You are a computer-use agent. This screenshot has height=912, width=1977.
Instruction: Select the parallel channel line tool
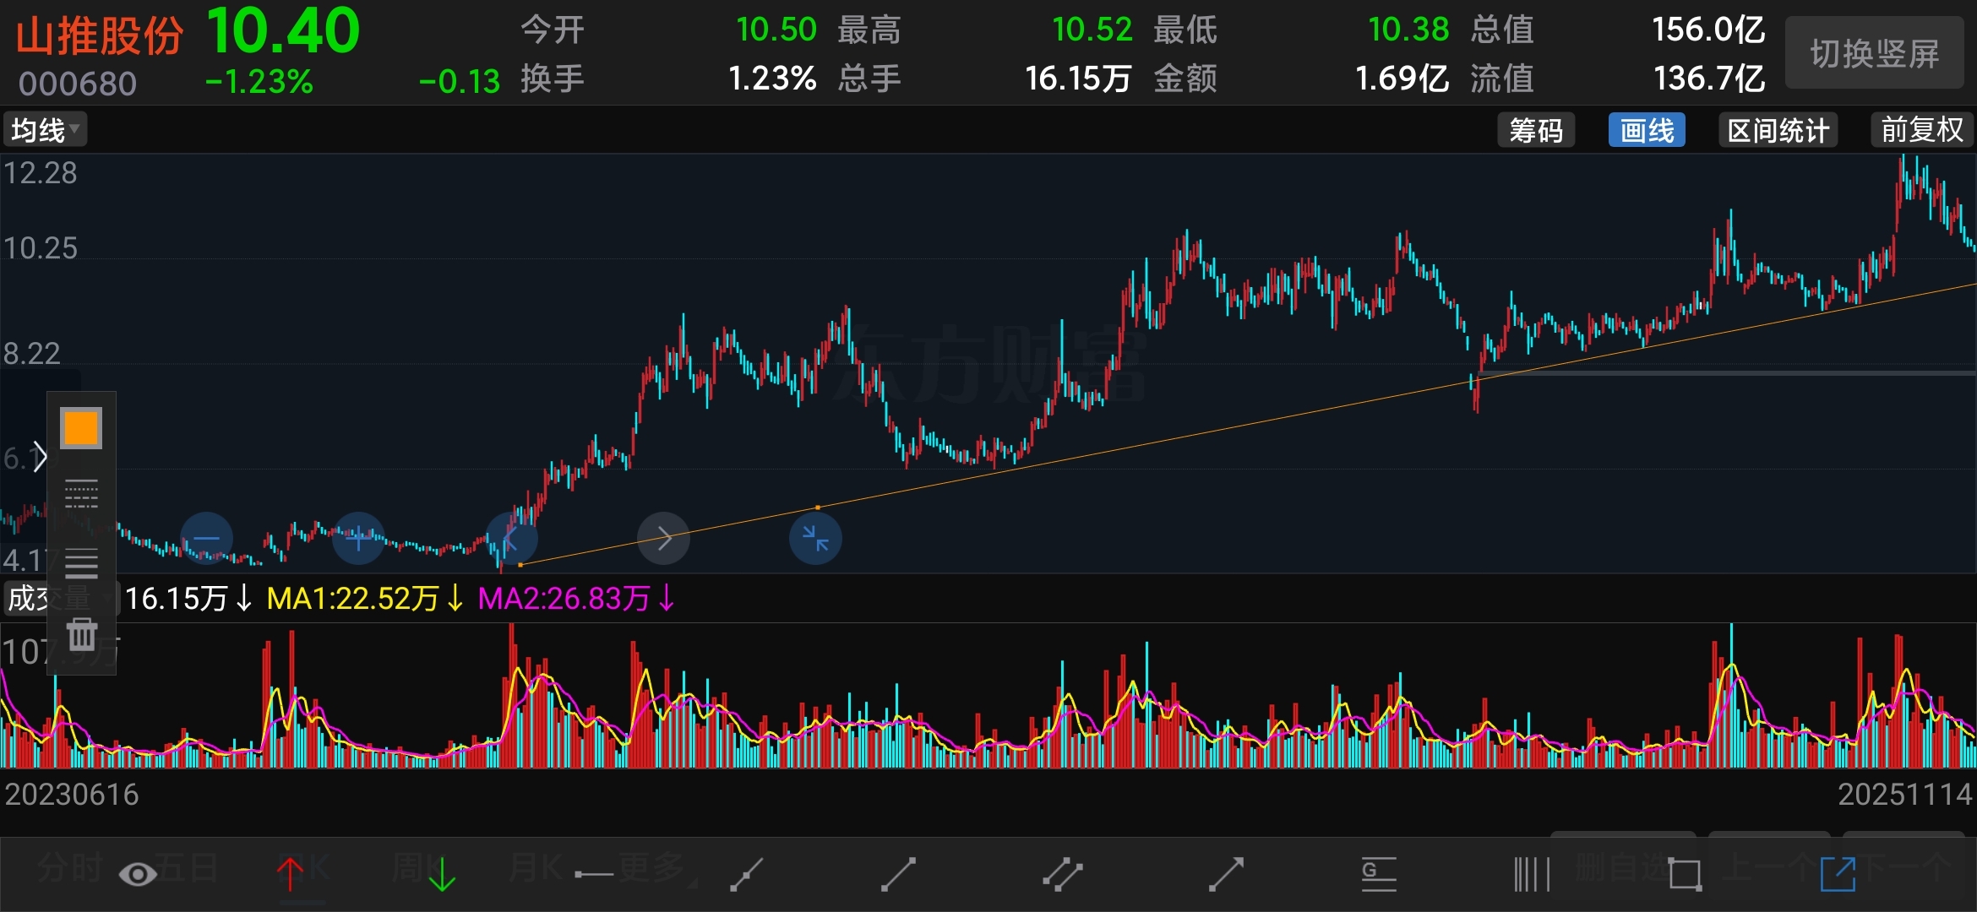click(x=1062, y=874)
